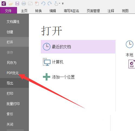135x131 pixels.
Task: Click the create new PDF icon
Action: point(37,4)
